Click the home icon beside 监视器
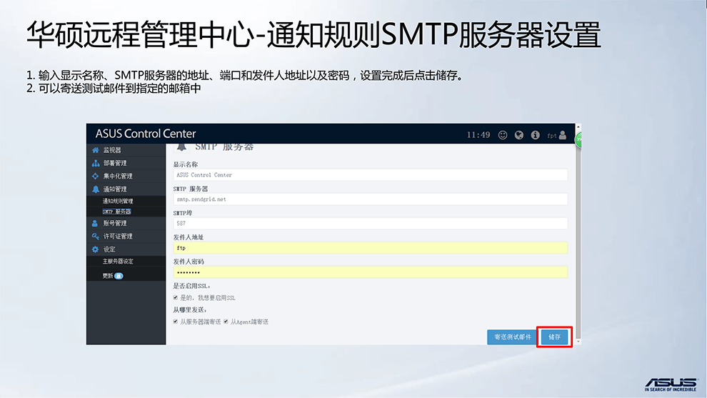Screen dimensions: 707x398 tap(96, 150)
